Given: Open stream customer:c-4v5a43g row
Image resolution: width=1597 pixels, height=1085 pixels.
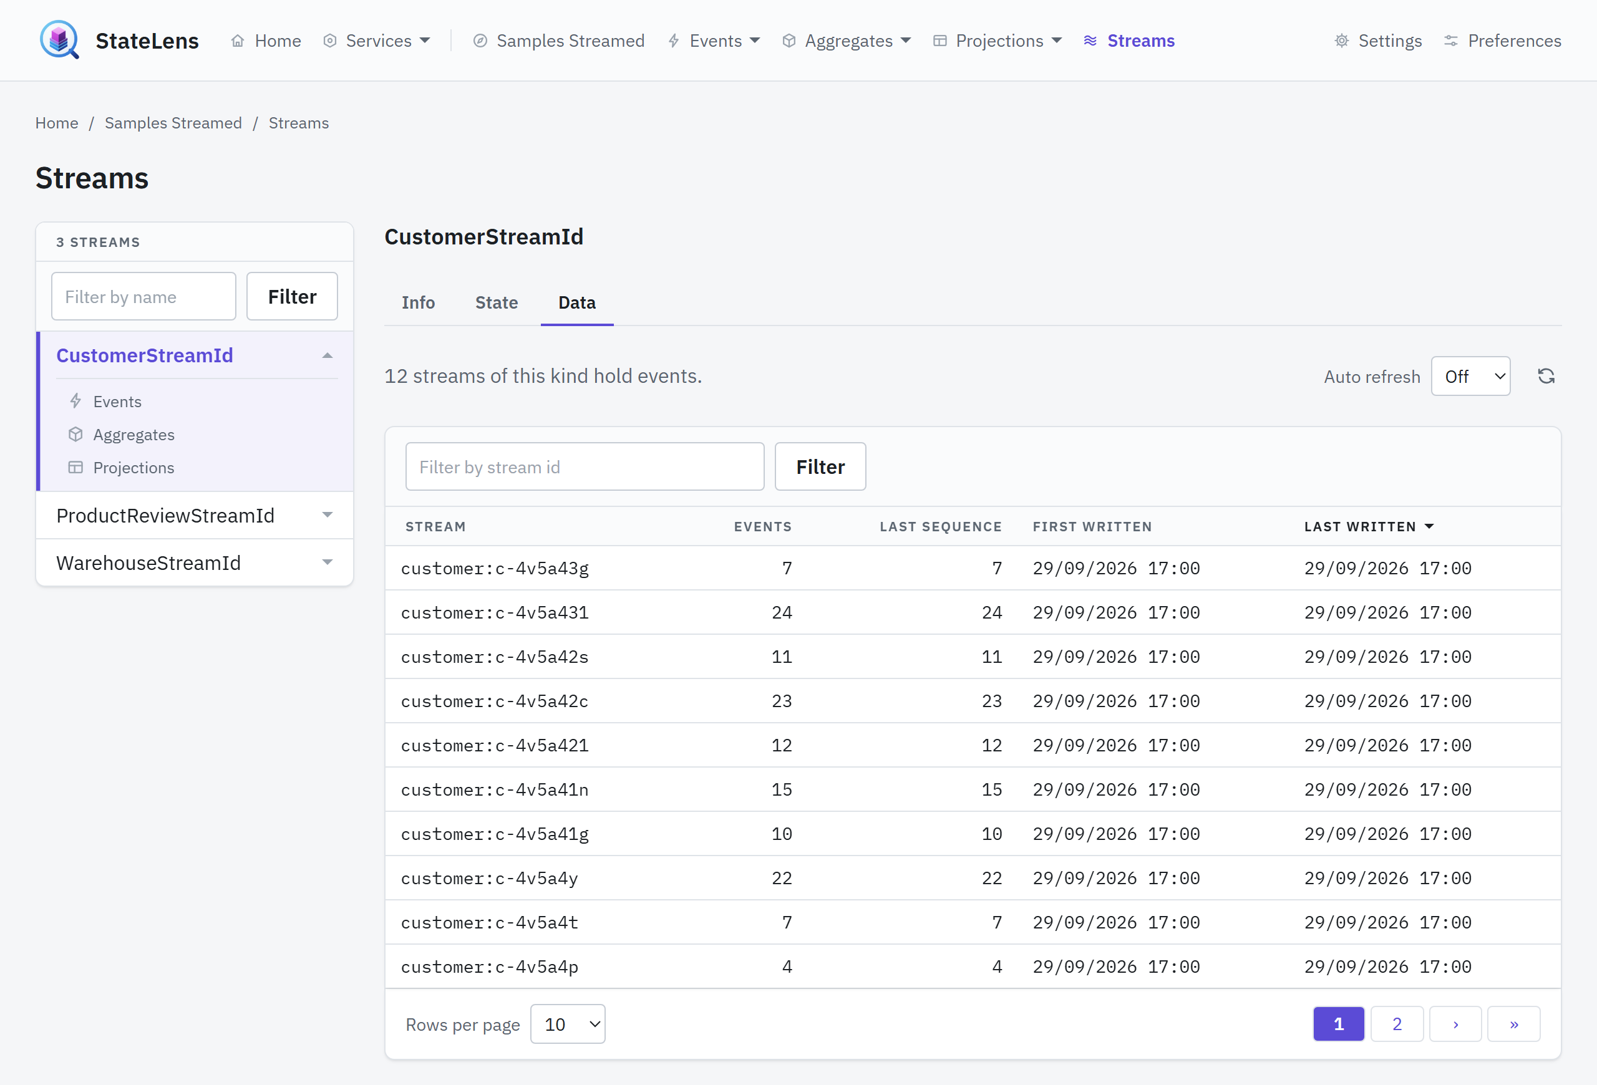Looking at the screenshot, I should pos(973,569).
